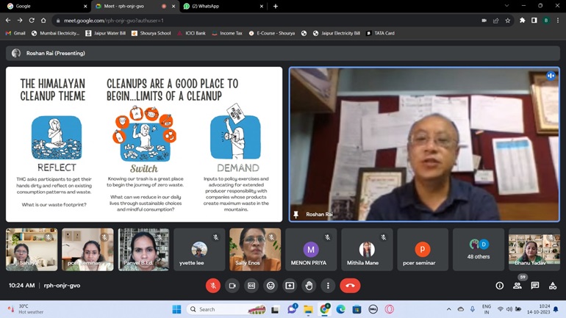Image resolution: width=566 pixels, height=318 pixels.
Task: Turn on closed captions
Action: (x=251, y=286)
